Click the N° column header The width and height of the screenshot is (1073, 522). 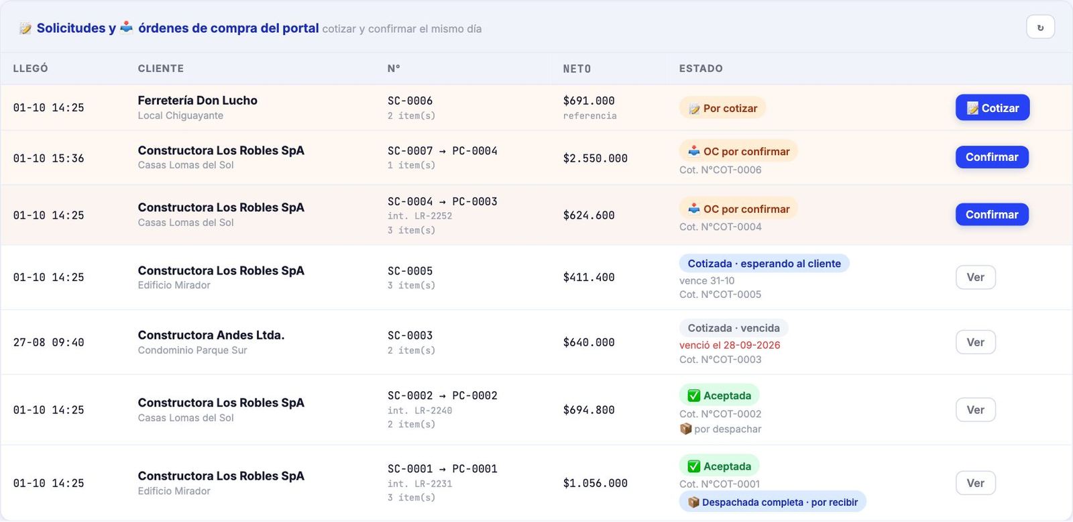(394, 68)
